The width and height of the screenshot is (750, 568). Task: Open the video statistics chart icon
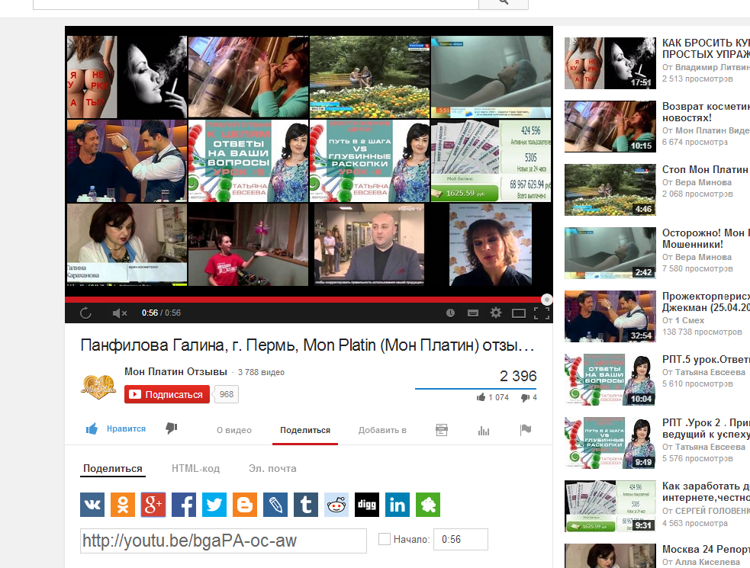pos(484,430)
